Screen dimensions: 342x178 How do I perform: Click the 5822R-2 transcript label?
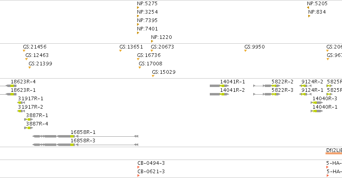(x=283, y=82)
